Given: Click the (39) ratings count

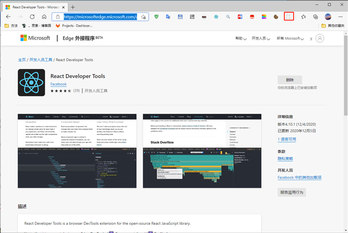Looking at the screenshot, I should coord(76,91).
